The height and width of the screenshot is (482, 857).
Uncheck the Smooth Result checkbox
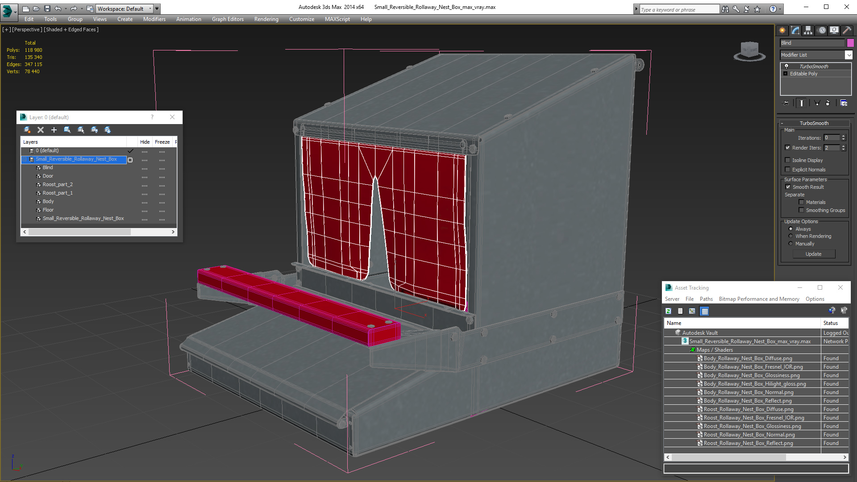[x=788, y=187]
